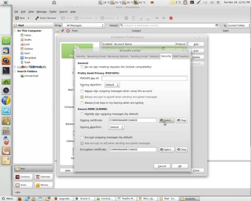
Task: Open the PGP Signing algorithm dropdown
Action: click(x=112, y=85)
